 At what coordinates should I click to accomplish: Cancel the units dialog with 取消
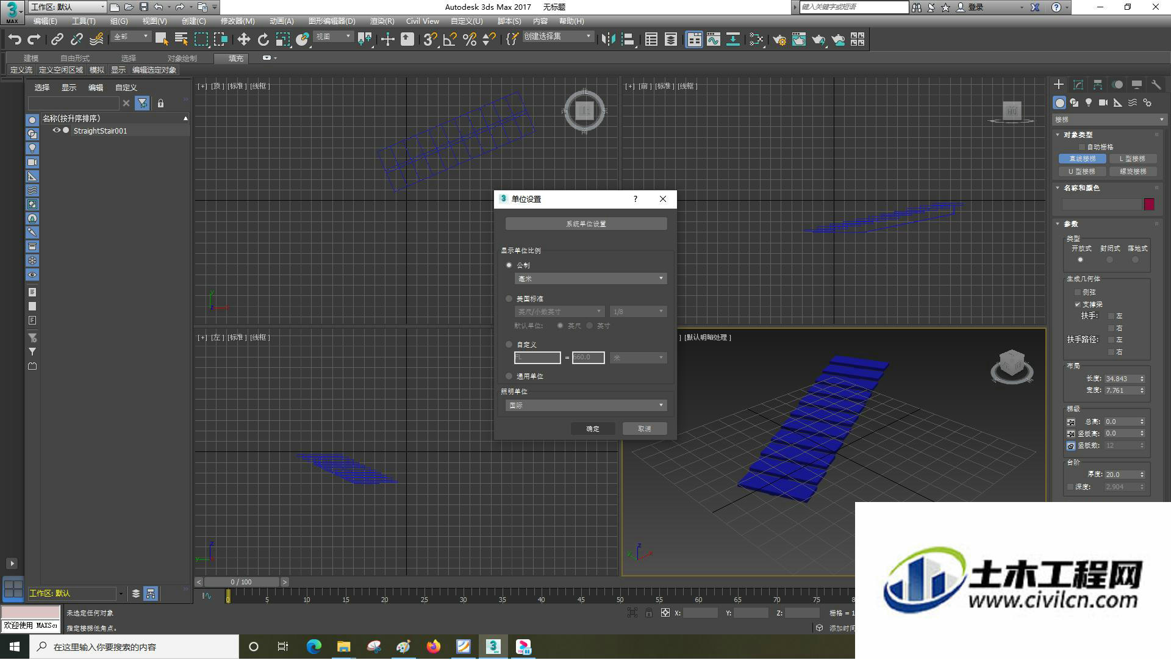click(645, 429)
